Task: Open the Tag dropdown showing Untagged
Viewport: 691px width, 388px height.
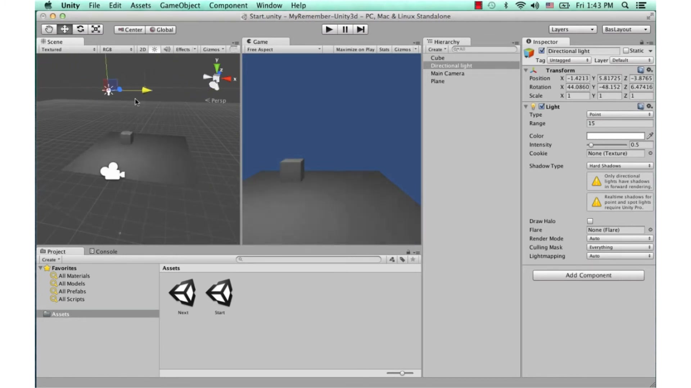Action: coord(569,60)
